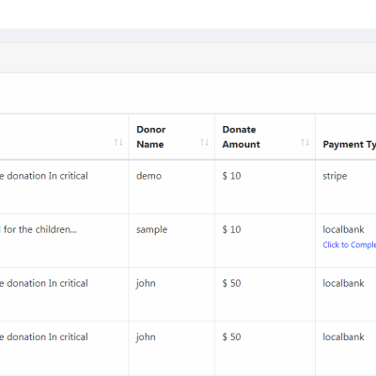Select localbank above the Click to Complete link

pyautogui.click(x=343, y=229)
